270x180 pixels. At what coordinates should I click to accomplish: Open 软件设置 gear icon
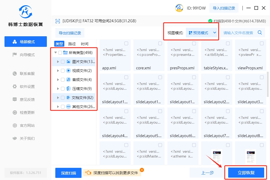click(x=15, y=87)
